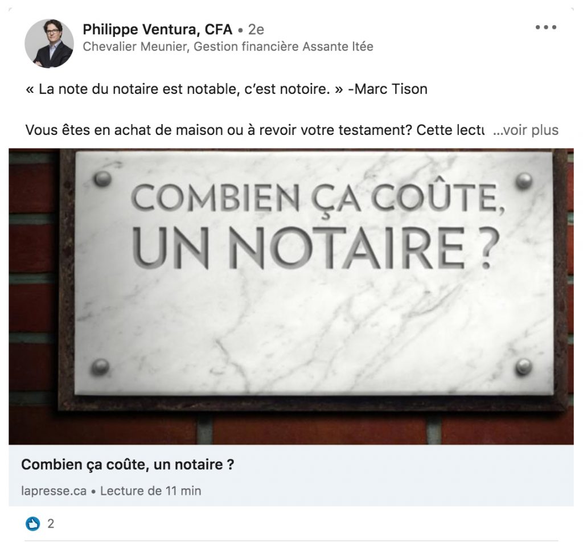The image size is (583, 550).
Task: Click the blue thumbs-up reaction icon
Action: point(32,524)
